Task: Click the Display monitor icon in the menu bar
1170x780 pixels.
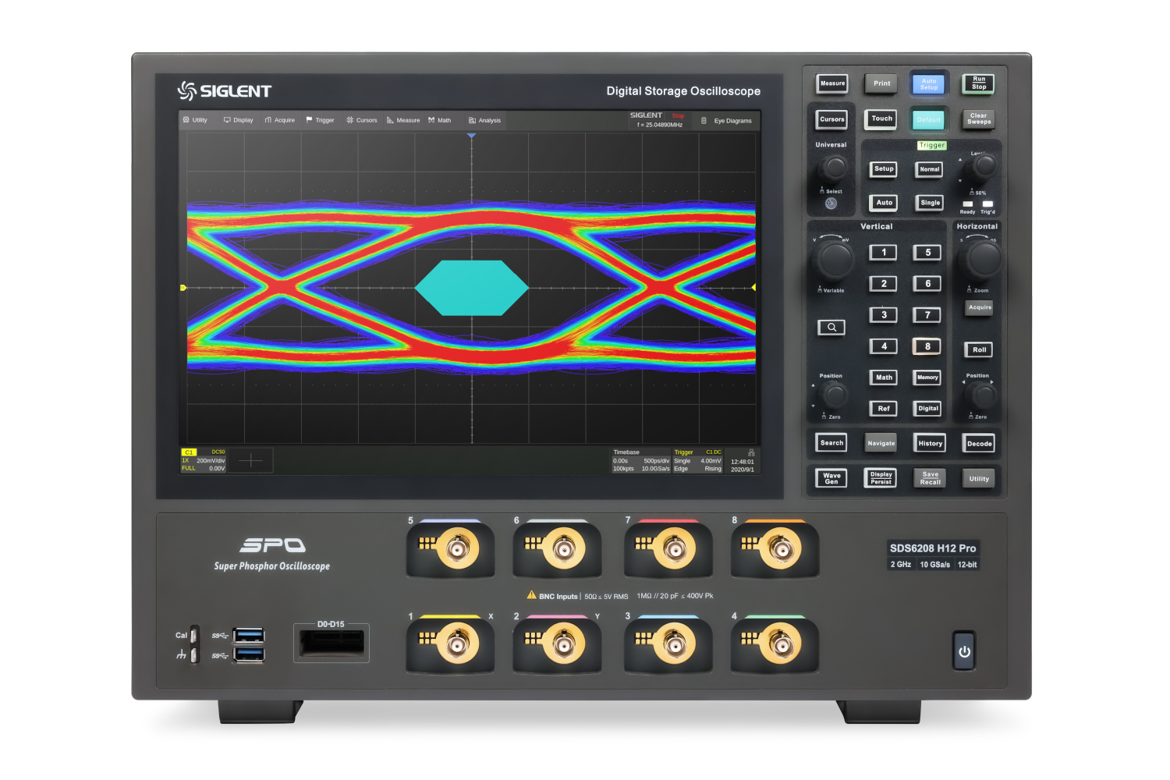Action: (227, 120)
